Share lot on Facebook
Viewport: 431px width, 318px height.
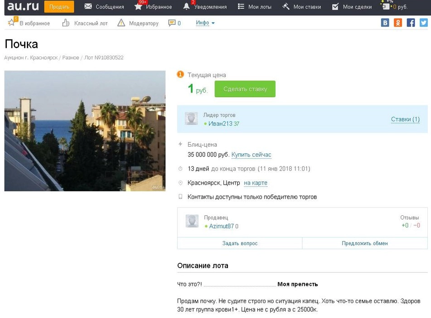[x=411, y=23]
